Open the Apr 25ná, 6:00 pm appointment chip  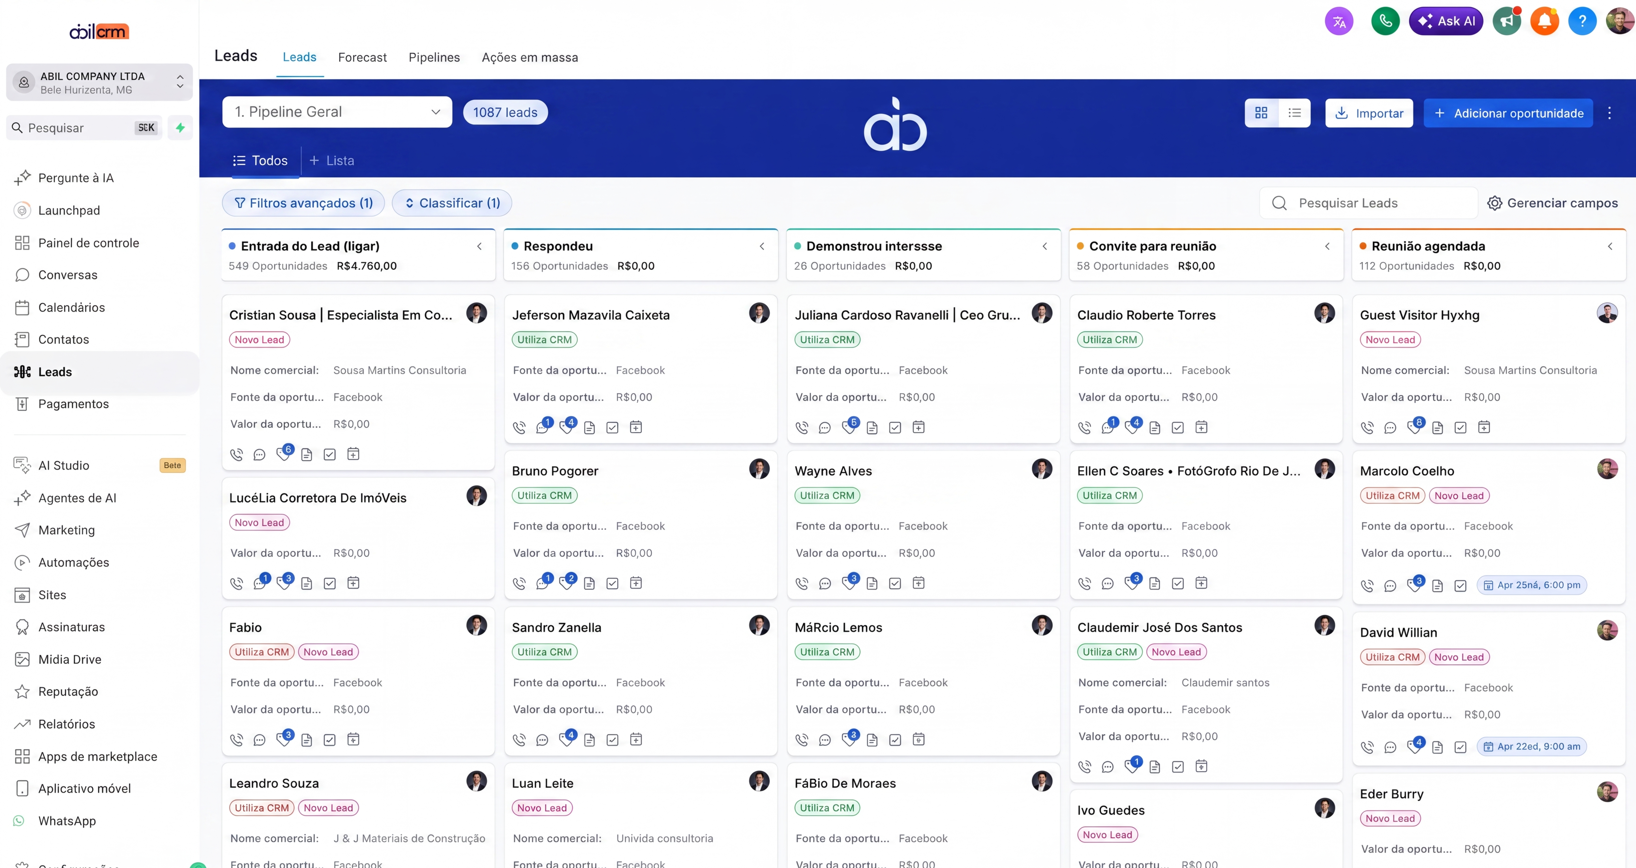[1531, 585]
